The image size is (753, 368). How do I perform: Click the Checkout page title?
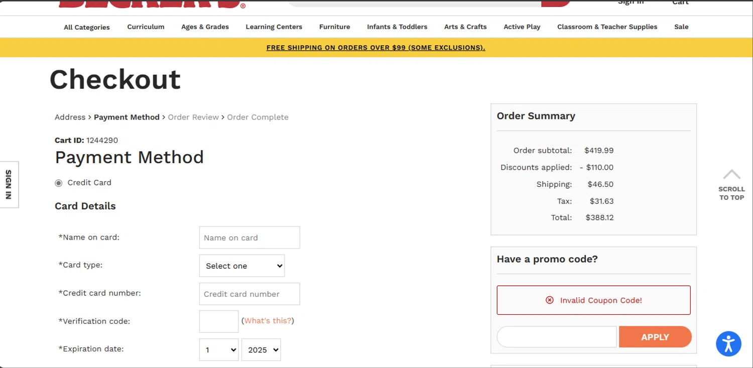pos(115,79)
